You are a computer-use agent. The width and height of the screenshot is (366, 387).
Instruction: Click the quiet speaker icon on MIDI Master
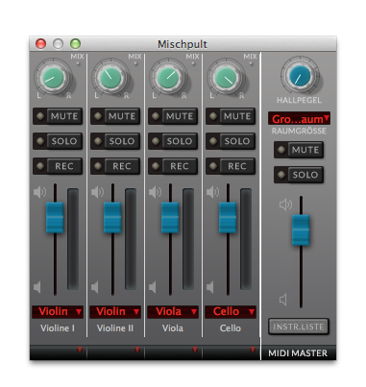click(x=282, y=300)
